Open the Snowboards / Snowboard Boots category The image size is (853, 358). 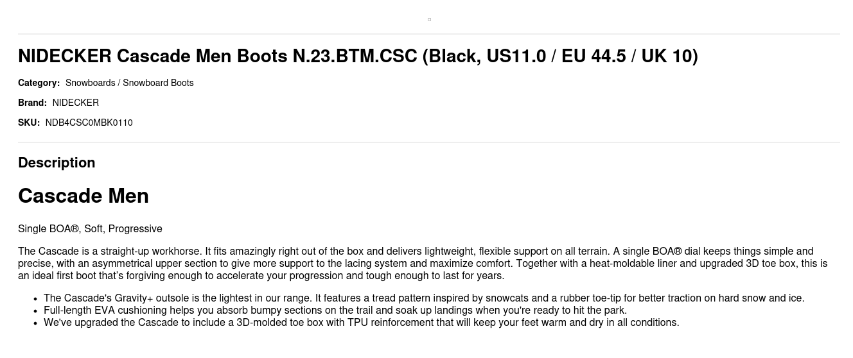pyautogui.click(x=129, y=83)
